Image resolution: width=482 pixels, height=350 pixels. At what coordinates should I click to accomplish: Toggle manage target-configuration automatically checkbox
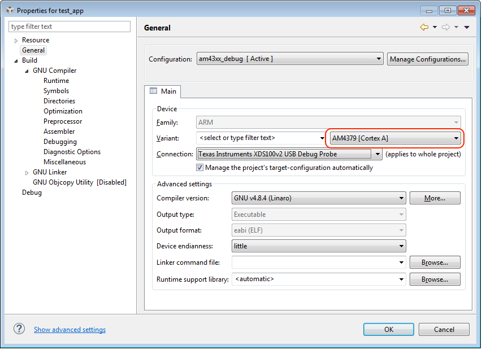[x=200, y=168]
